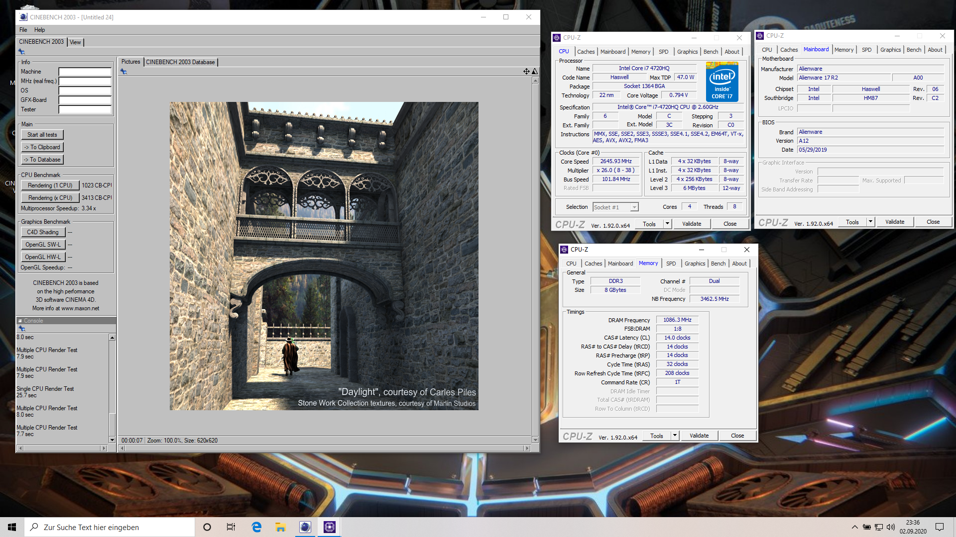This screenshot has width=956, height=537.
Task: Click the To Database button
Action: pyautogui.click(x=42, y=160)
